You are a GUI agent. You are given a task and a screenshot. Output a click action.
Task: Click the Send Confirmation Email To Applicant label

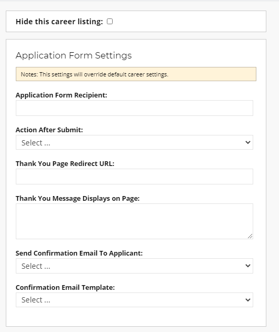(79, 253)
